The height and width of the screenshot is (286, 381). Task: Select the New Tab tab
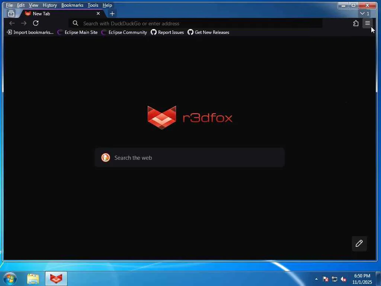tap(63, 14)
